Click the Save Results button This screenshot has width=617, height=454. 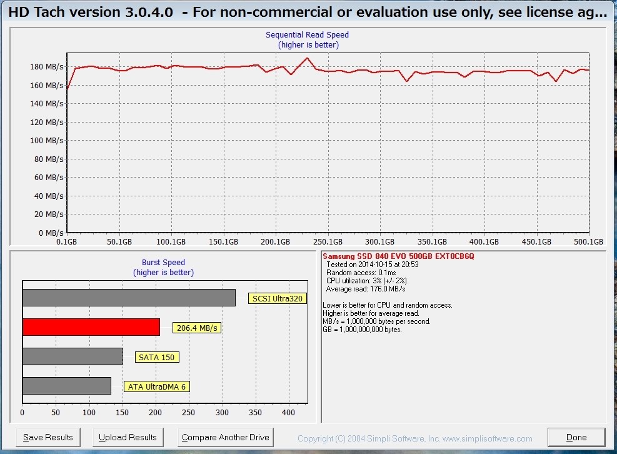point(48,437)
